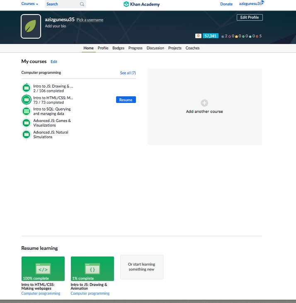296x303 pixels.
Task: Open the Coaches tab
Action: (x=192, y=48)
